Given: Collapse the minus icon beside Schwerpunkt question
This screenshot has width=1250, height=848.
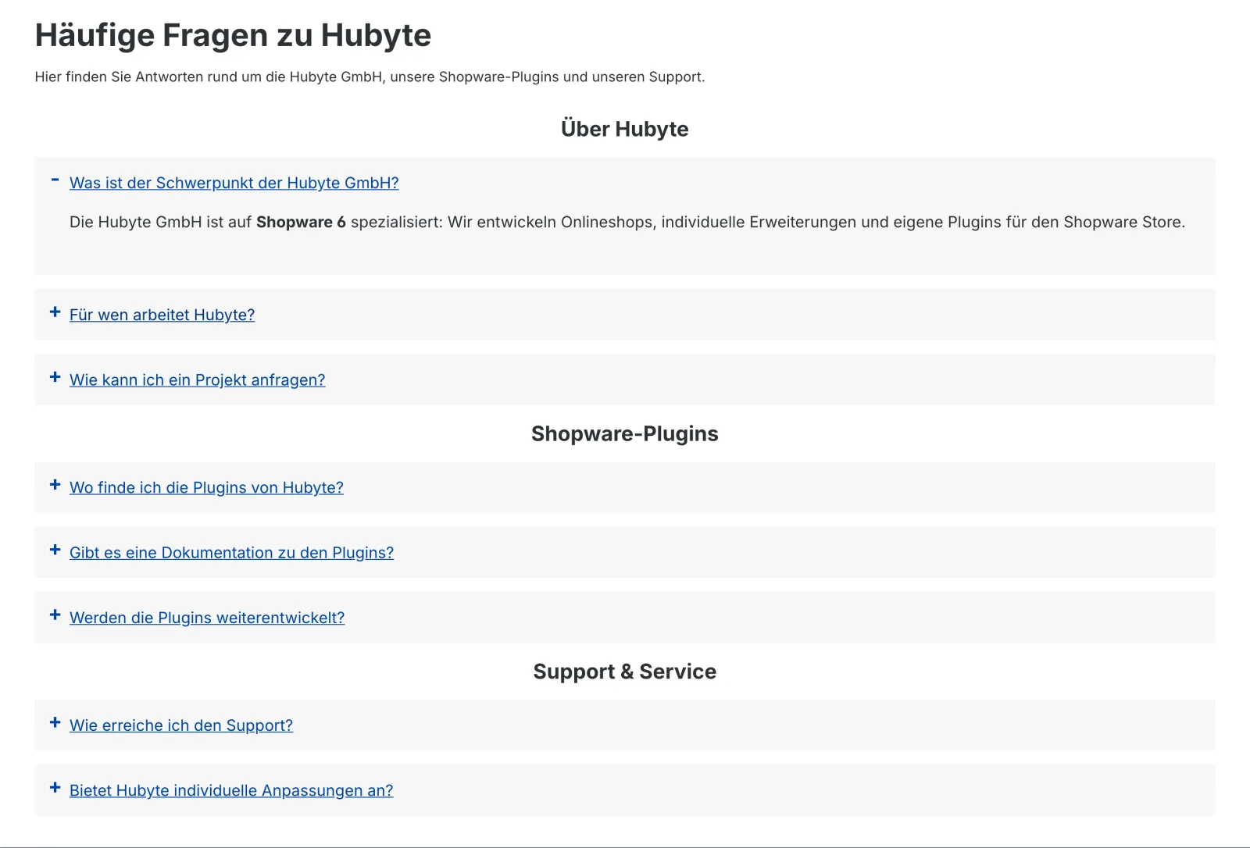Looking at the screenshot, I should 55,180.
